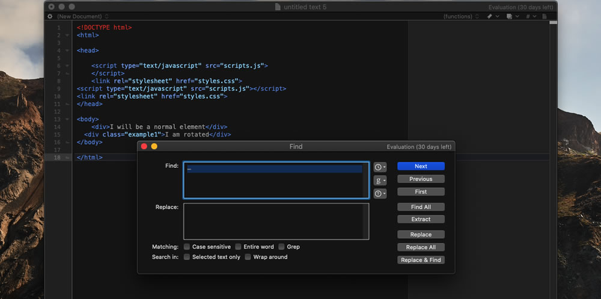Enable the Grep checkbox
Screen dimensions: 601x299
click(281, 247)
